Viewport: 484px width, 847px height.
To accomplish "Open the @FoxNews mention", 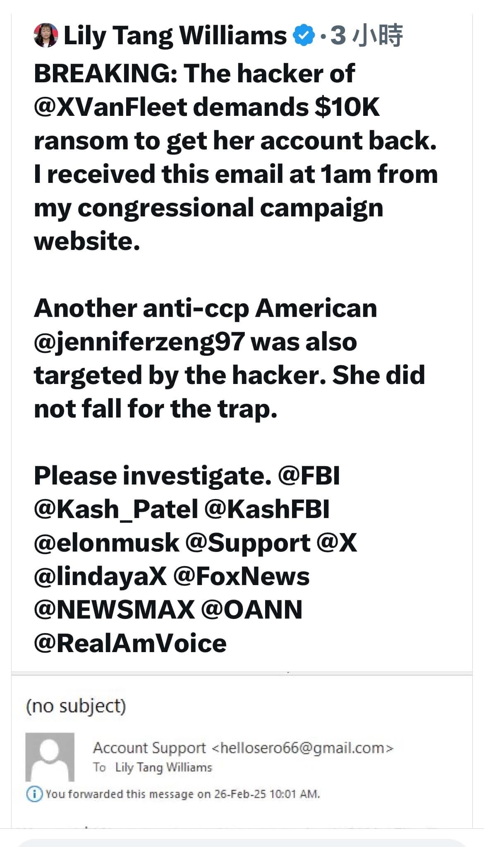I will 241,576.
